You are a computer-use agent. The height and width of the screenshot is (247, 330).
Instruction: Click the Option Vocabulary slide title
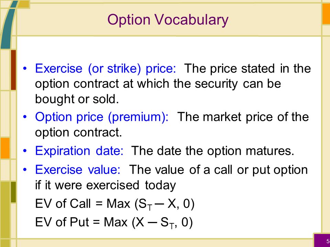[x=168, y=20]
